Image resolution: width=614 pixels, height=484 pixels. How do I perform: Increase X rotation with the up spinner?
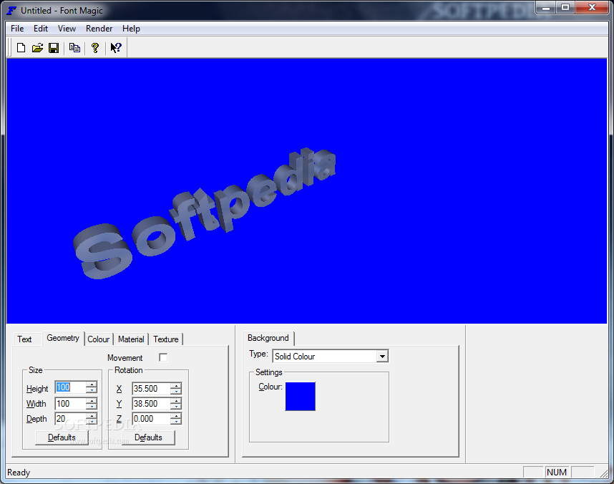tap(176, 386)
